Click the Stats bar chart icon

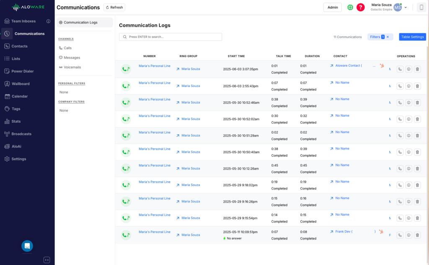7,121
